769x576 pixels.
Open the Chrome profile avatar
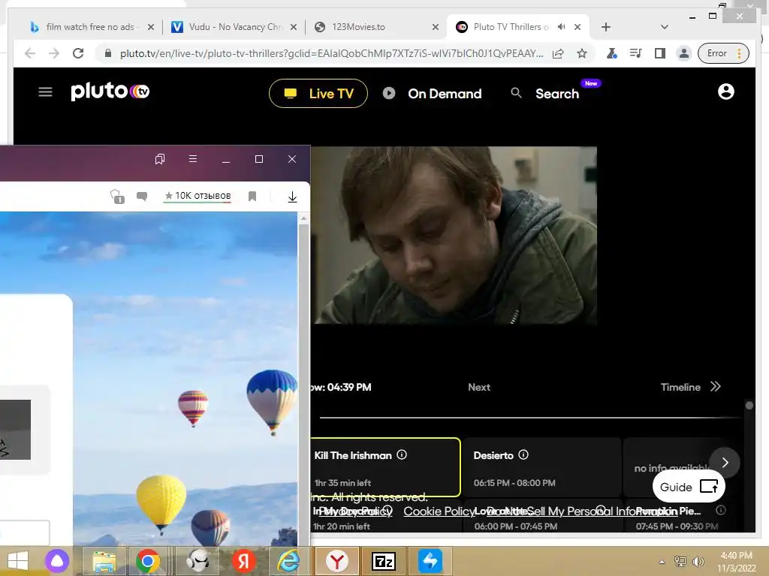(683, 53)
